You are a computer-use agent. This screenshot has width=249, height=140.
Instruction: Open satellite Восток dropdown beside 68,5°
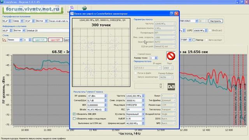tap(24, 30)
